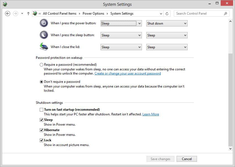Click the sleep button moon icon
This screenshot has width=235, height=167.
(44, 35)
